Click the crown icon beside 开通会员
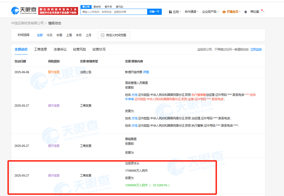The height and width of the screenshot is (196, 284). tap(224, 12)
